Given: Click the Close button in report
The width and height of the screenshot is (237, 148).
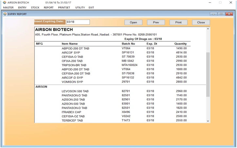Looking at the screenshot, I should pos(201,22).
